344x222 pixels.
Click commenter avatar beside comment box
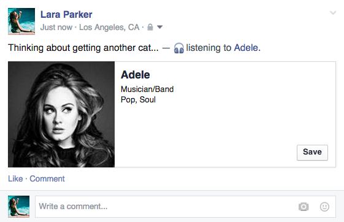coord(18,207)
